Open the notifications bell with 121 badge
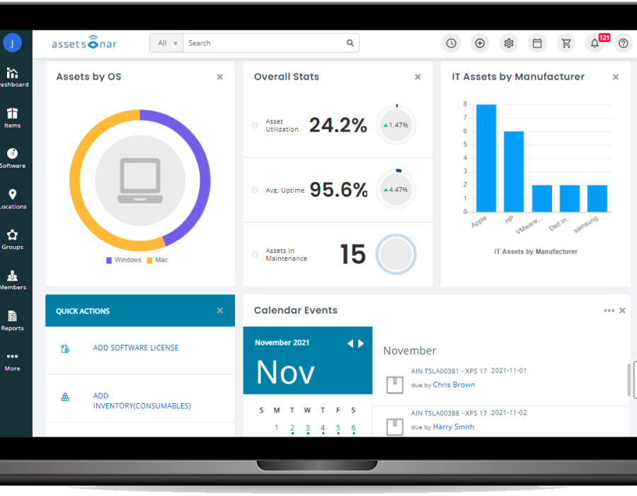The height and width of the screenshot is (496, 637). pos(595,43)
